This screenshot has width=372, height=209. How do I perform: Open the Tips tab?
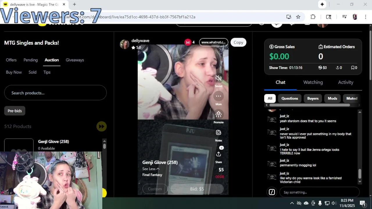click(x=47, y=72)
